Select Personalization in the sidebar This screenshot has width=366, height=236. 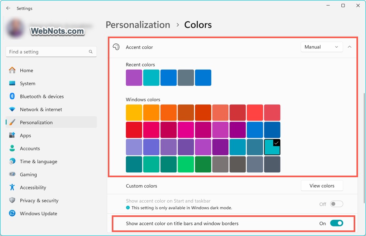pyautogui.click(x=51, y=122)
